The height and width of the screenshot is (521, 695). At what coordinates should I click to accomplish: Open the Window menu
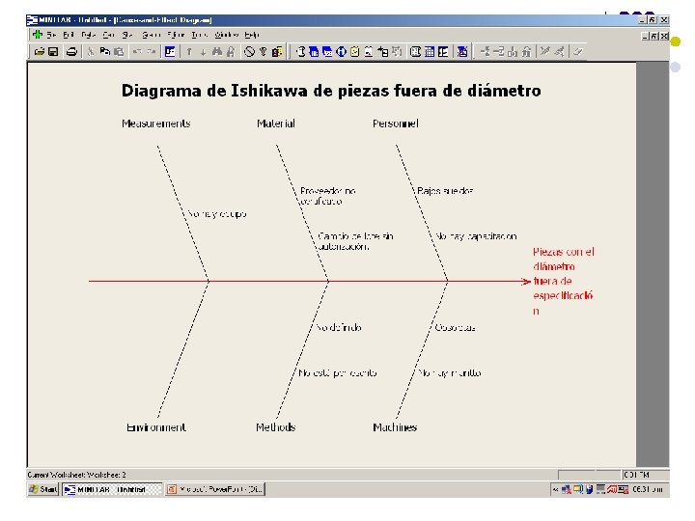pos(226,35)
